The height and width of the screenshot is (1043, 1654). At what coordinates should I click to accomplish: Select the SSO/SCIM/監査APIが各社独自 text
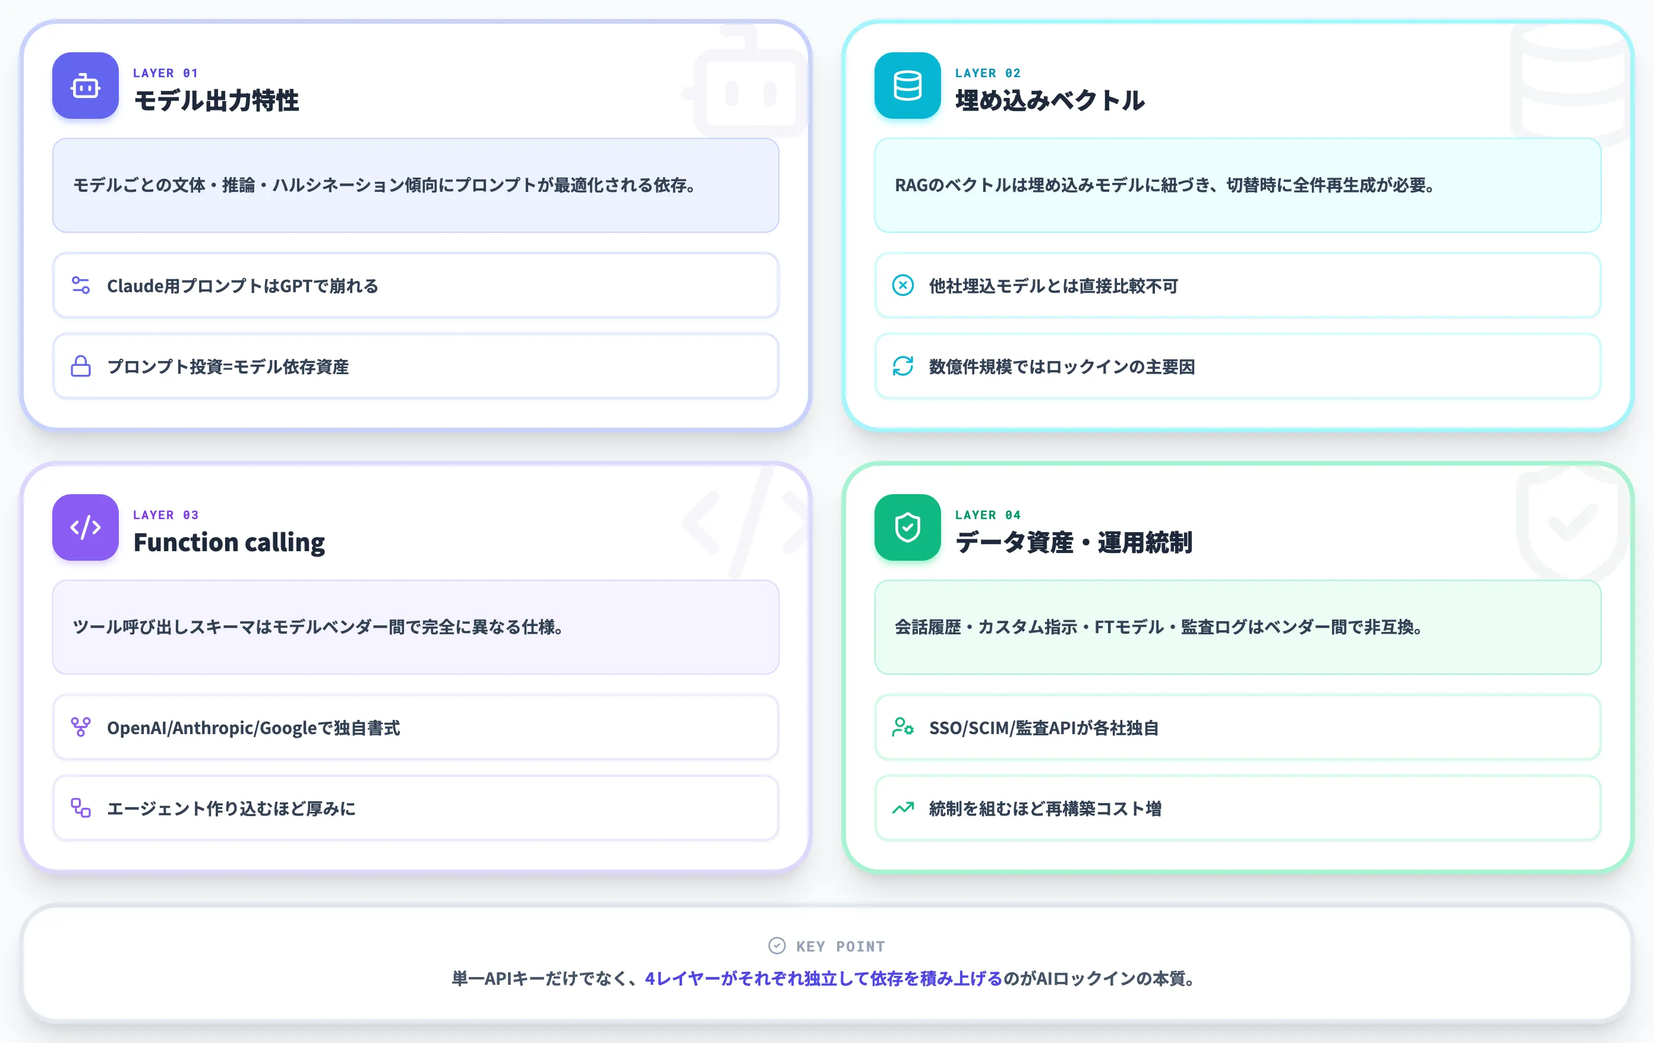click(x=1043, y=728)
